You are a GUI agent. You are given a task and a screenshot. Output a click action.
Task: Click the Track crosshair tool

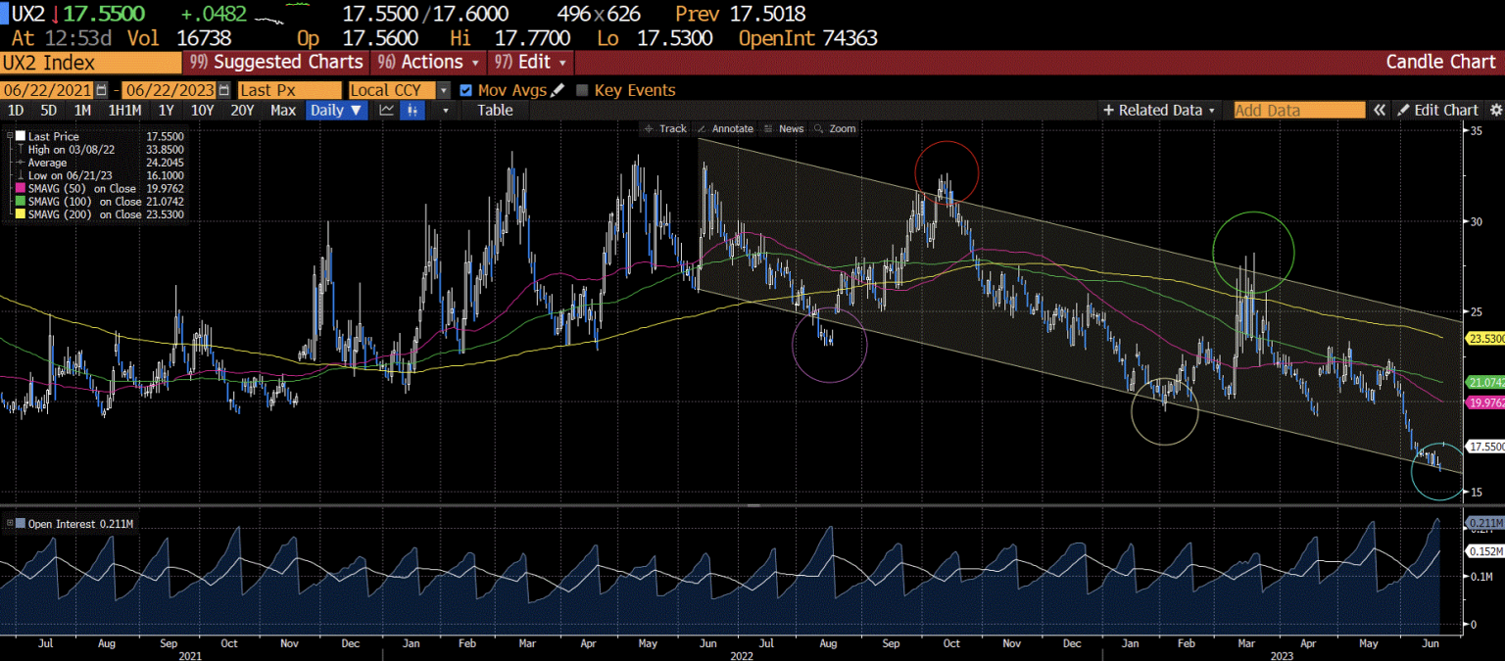tap(666, 128)
